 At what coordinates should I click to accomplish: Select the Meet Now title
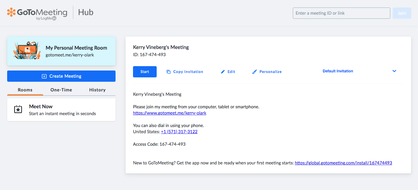coord(41,106)
